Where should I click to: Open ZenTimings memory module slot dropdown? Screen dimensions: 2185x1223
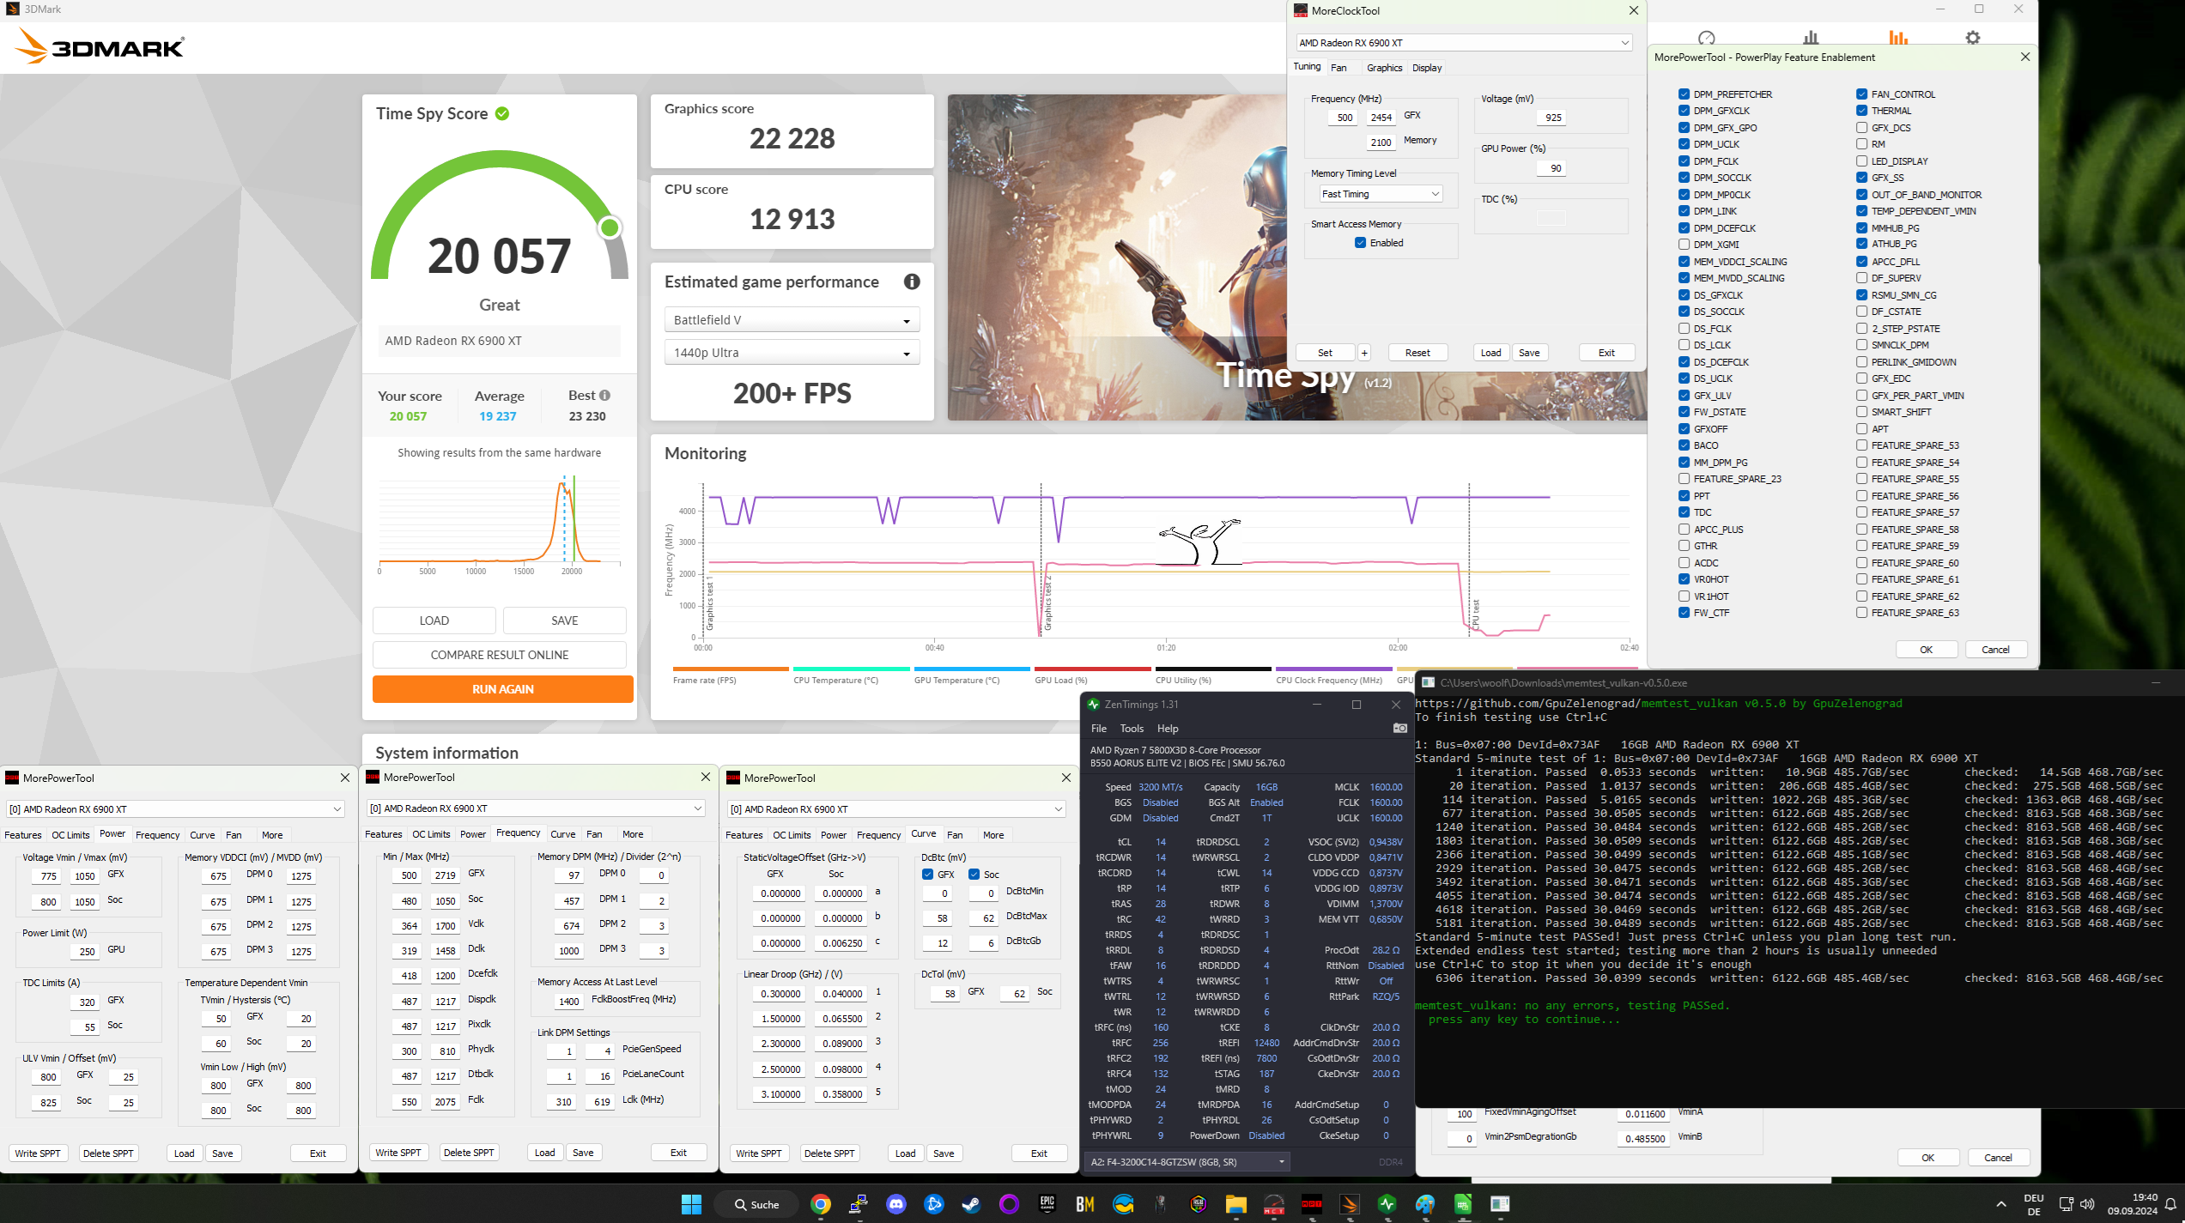pyautogui.click(x=1187, y=1162)
